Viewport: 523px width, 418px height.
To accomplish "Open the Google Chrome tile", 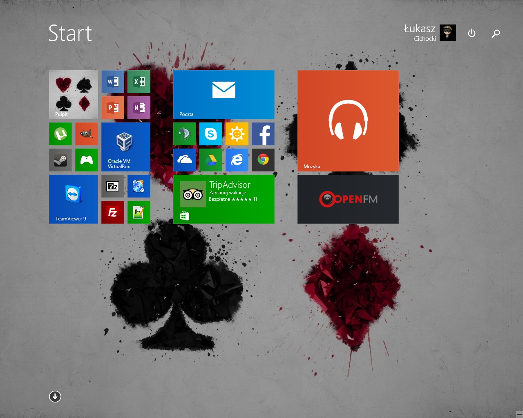I will click(263, 160).
